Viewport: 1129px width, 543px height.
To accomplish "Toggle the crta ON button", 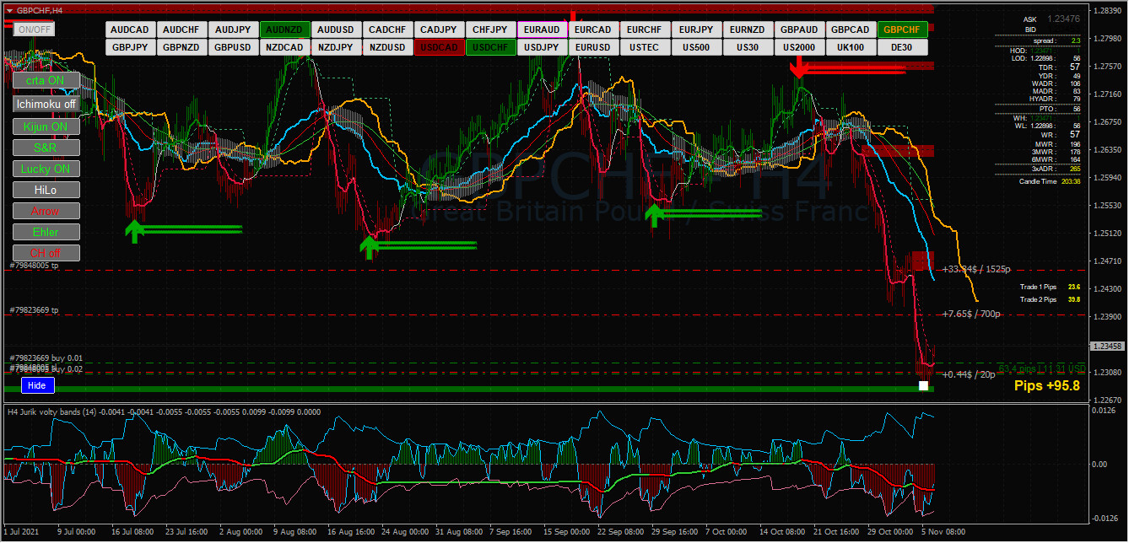I will pyautogui.click(x=46, y=80).
